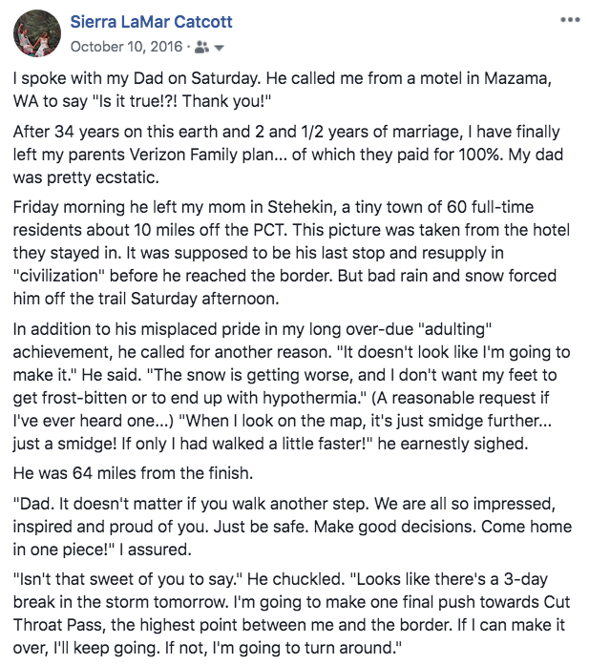Click the friends audience icon

tap(202, 45)
